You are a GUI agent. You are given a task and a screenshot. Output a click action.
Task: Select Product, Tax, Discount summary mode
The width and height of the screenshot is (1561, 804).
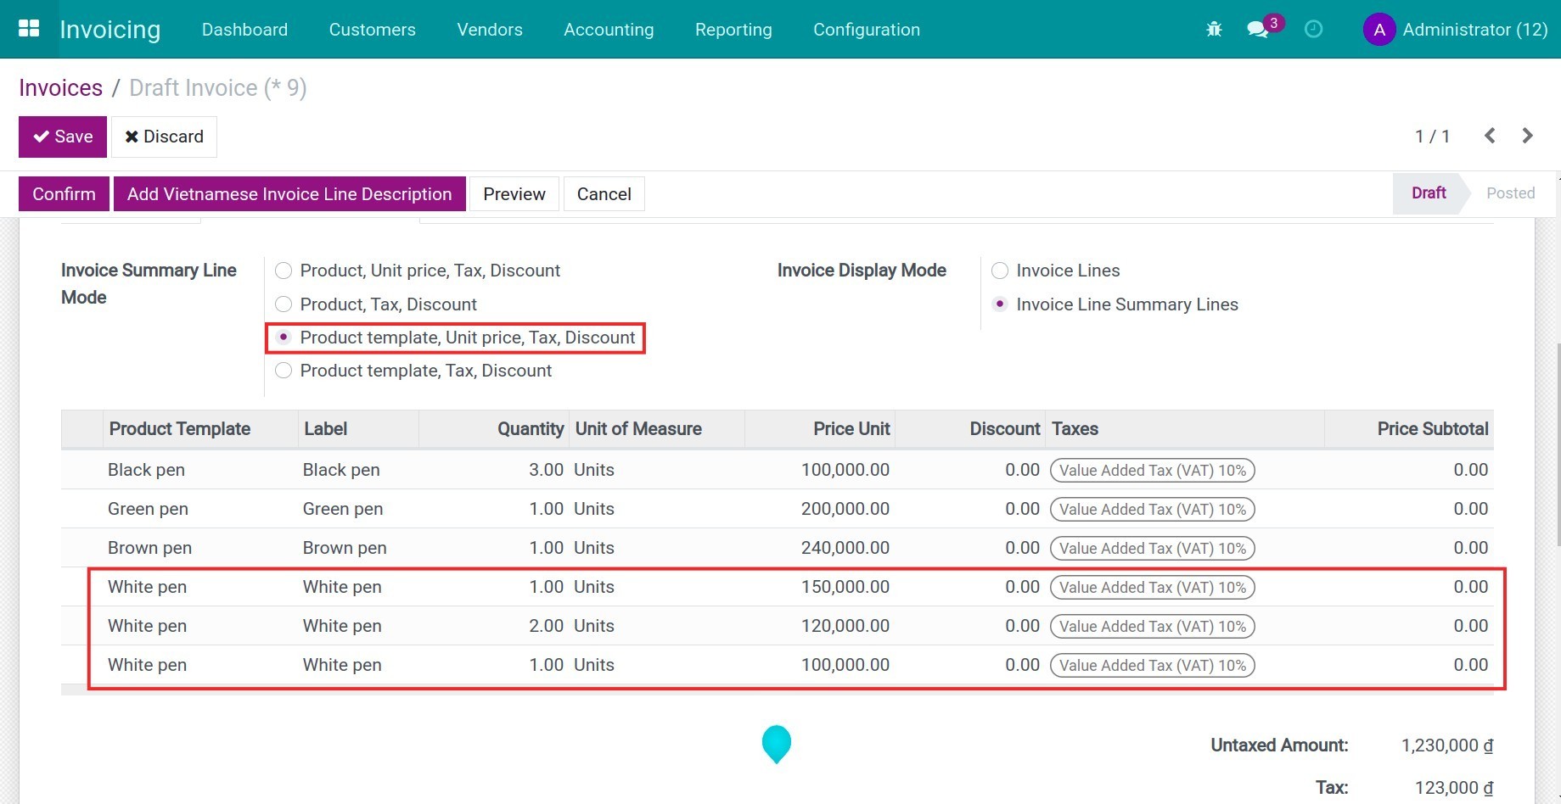[x=284, y=304]
